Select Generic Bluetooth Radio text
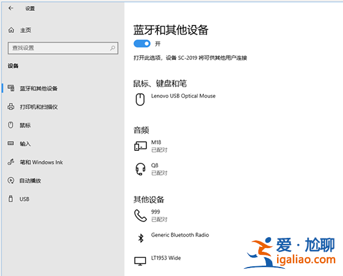Image resolution: width=343 pixels, height=276 pixels. (x=180, y=235)
